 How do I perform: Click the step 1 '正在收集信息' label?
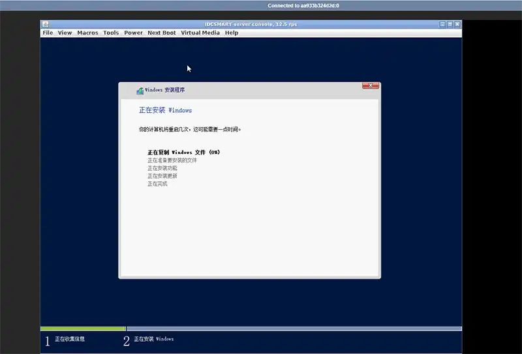[70, 339]
